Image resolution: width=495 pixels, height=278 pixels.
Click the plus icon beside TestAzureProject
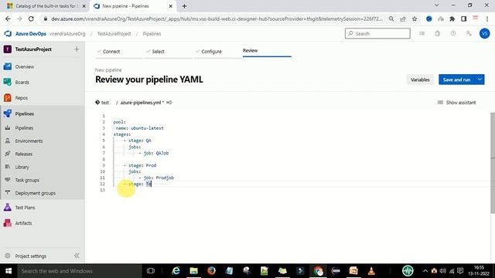(x=77, y=49)
